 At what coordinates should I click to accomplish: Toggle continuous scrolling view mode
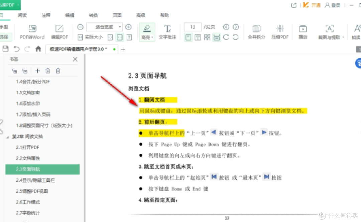(x=217, y=37)
